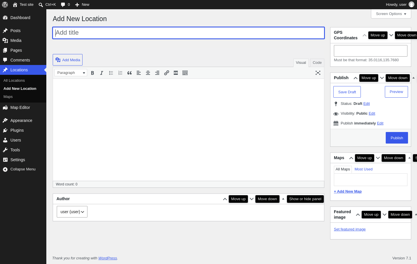Expand Screen Options panel

pyautogui.click(x=391, y=14)
